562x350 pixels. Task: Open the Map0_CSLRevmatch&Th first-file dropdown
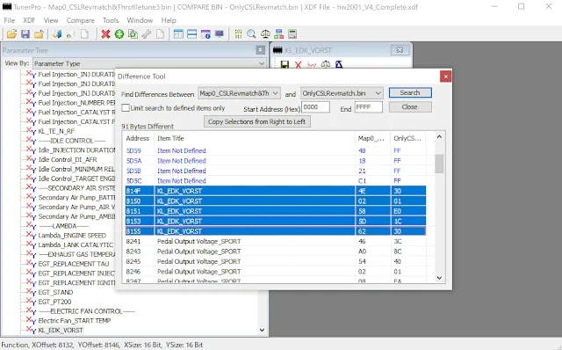pyautogui.click(x=239, y=93)
